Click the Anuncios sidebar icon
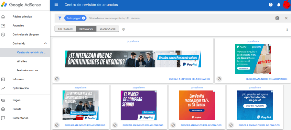 (x=3, y=25)
